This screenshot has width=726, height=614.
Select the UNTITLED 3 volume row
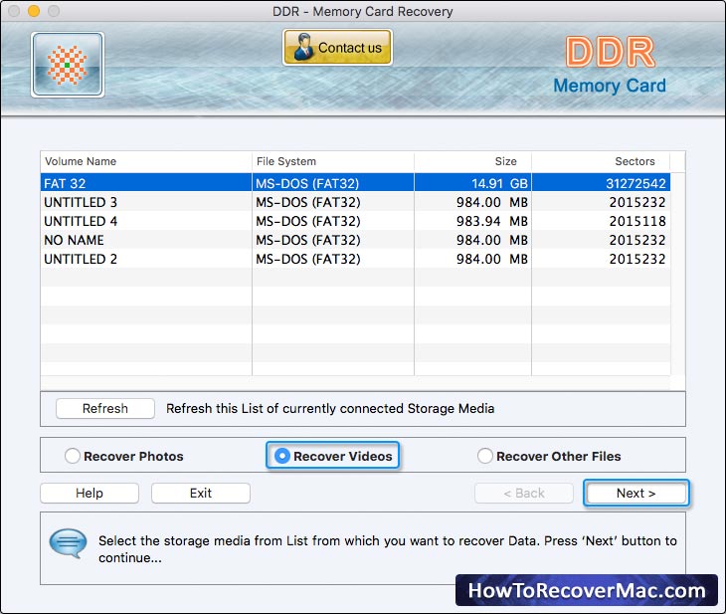pyautogui.click(x=355, y=202)
